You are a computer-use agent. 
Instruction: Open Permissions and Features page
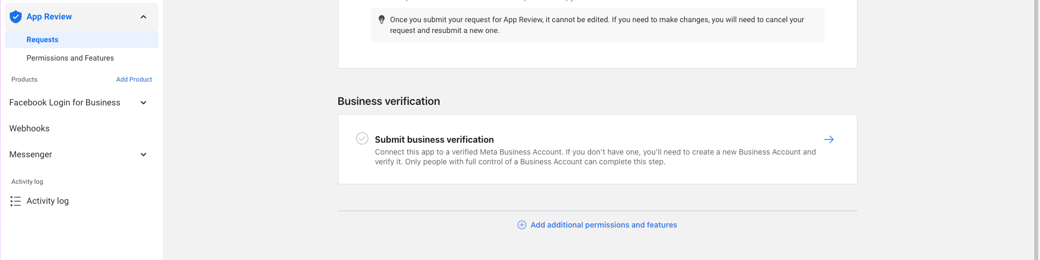[x=70, y=58]
